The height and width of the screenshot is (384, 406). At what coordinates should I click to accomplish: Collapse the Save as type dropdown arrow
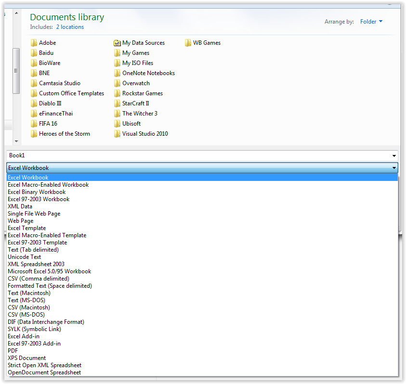[x=394, y=168]
